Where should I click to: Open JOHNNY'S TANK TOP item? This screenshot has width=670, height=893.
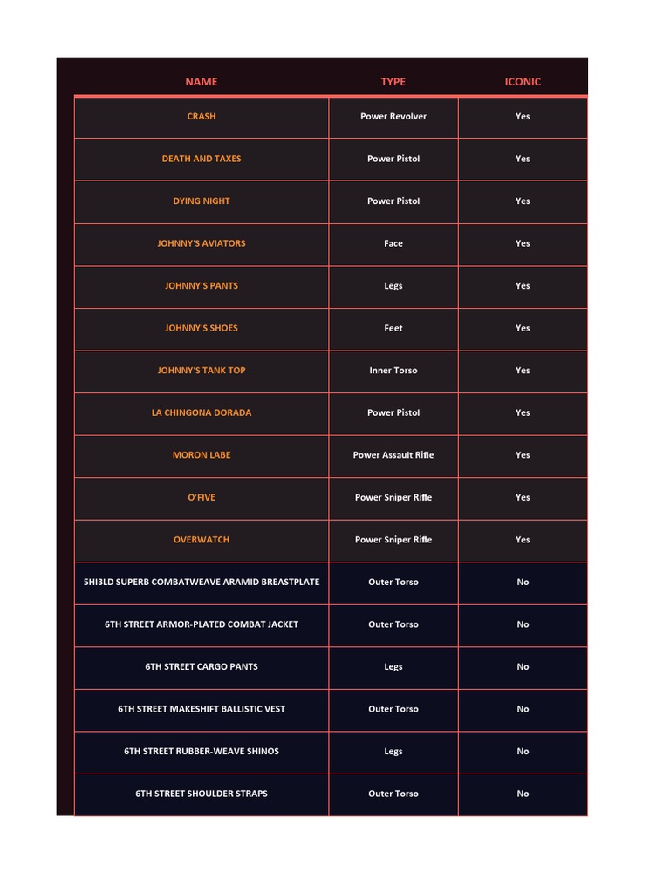(202, 370)
